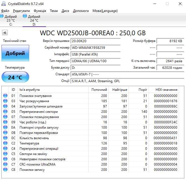
Task: Select the Запуски/зупинки шпинделя attribute row
Action: 90,106
